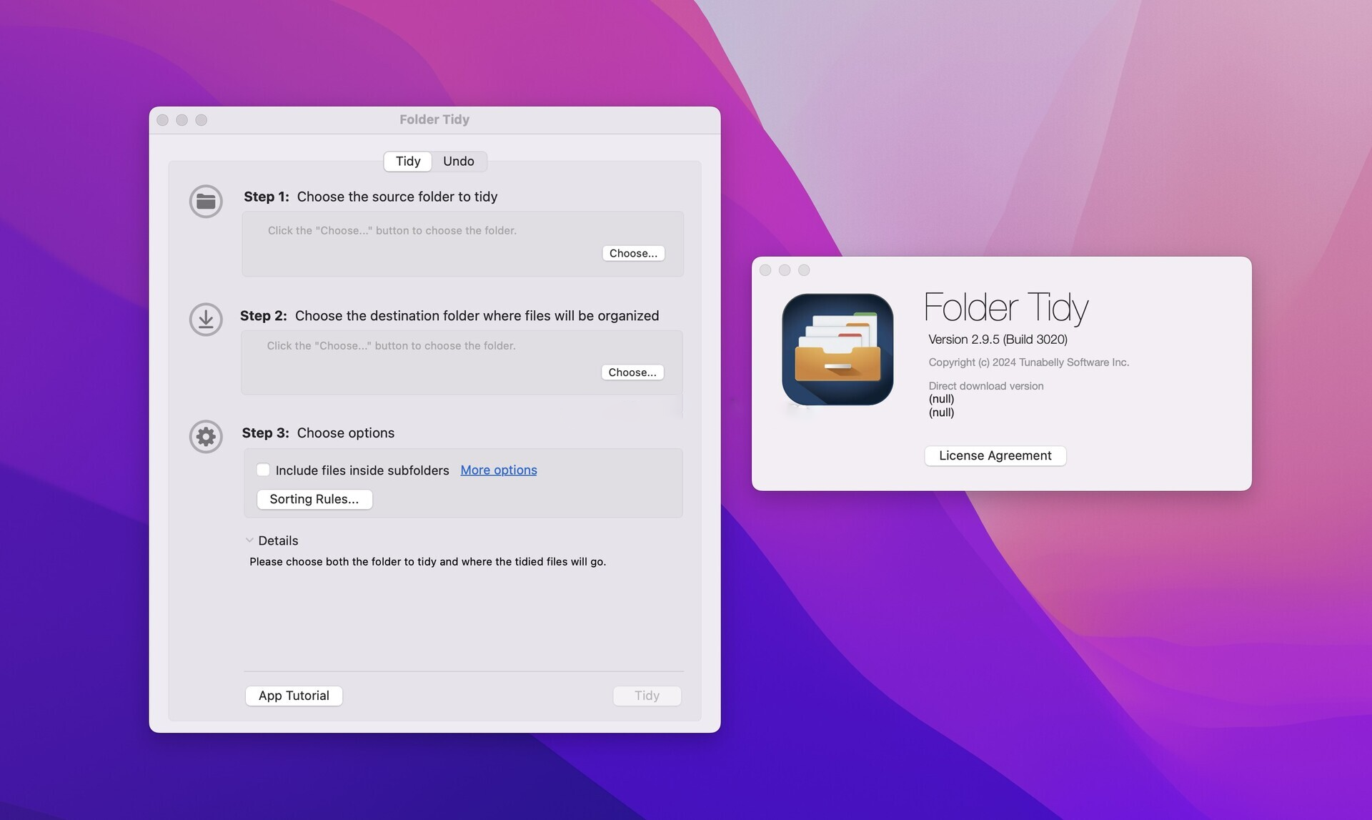Close the Folder Tidy main window
The height and width of the screenshot is (820, 1372).
163,120
